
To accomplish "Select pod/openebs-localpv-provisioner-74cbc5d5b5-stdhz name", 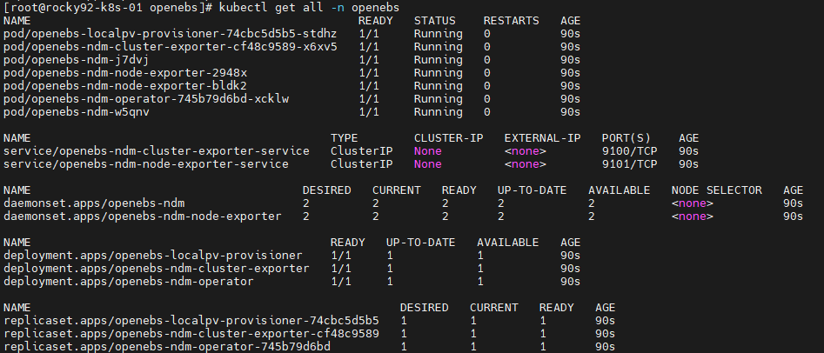I will pyautogui.click(x=170, y=34).
